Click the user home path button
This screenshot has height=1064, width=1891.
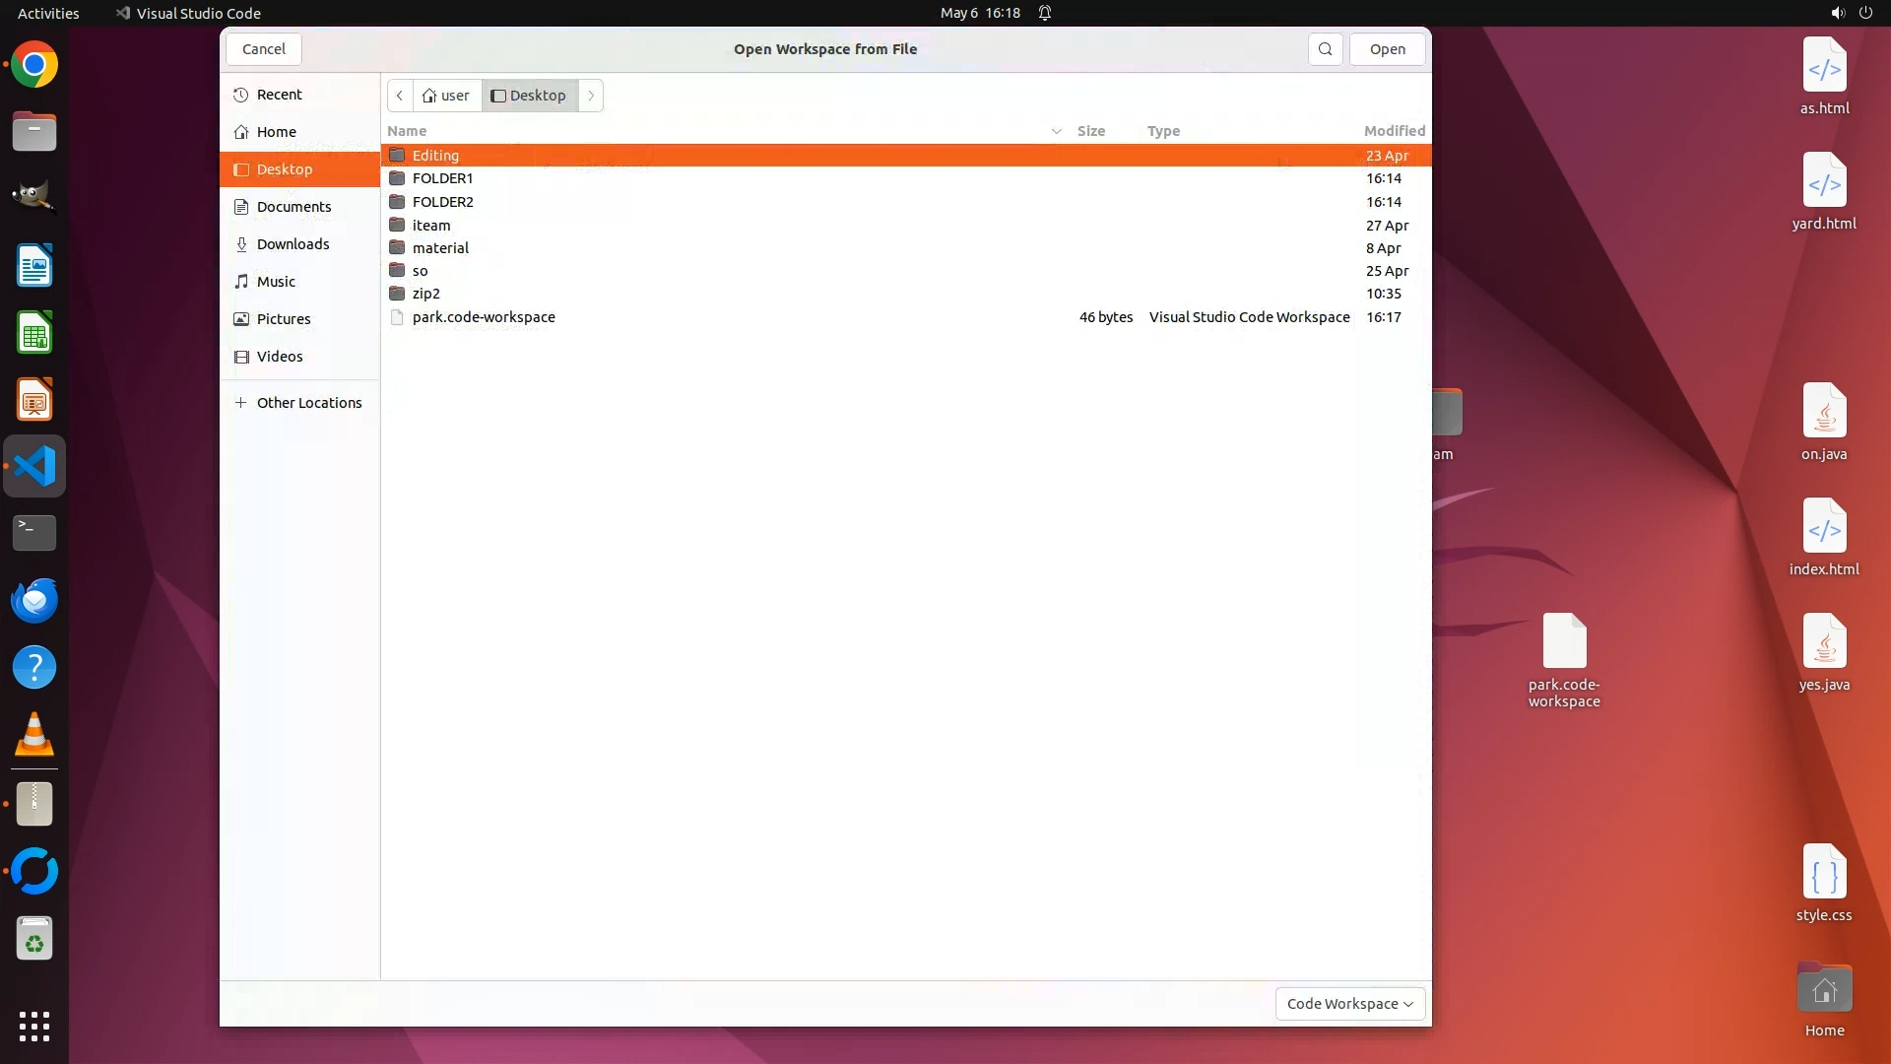[446, 96]
